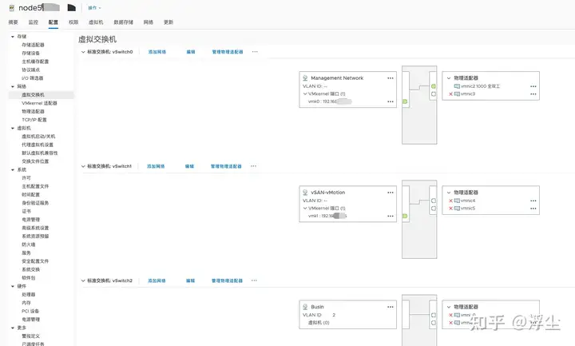Select 虚拟机启动/关机 in the sidebar
575x346 pixels.
(x=38, y=137)
